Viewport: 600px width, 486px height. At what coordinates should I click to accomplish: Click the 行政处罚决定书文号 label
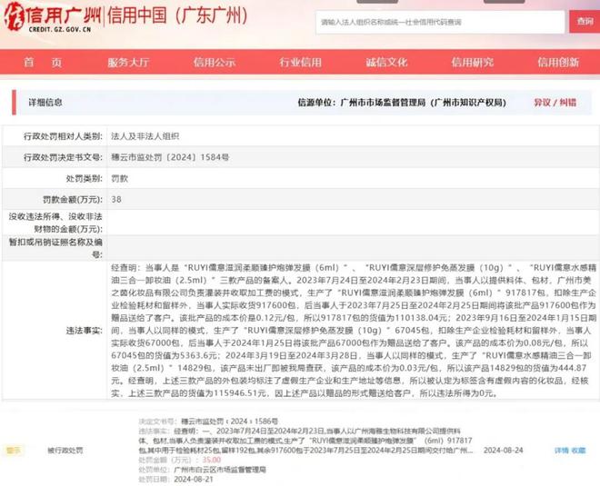point(63,157)
